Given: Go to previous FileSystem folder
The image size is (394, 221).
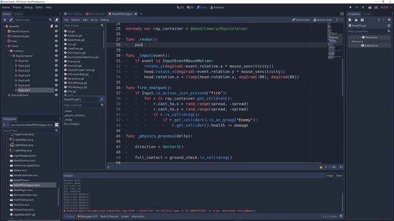Looking at the screenshot, I should click(4, 125).
